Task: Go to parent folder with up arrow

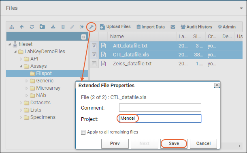Action: tap(22, 27)
